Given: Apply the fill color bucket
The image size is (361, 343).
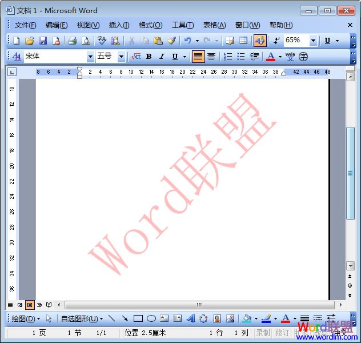Looking at the screenshot, I should click(247, 319).
